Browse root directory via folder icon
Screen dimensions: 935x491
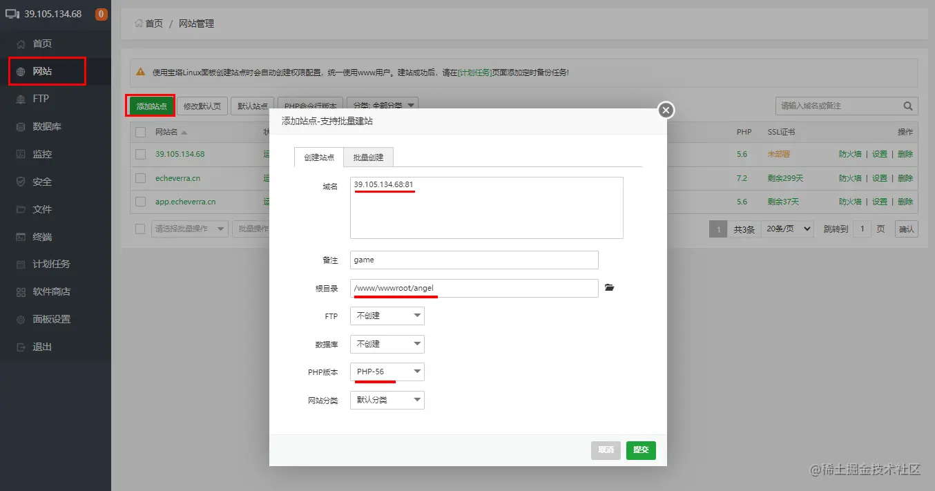(609, 287)
